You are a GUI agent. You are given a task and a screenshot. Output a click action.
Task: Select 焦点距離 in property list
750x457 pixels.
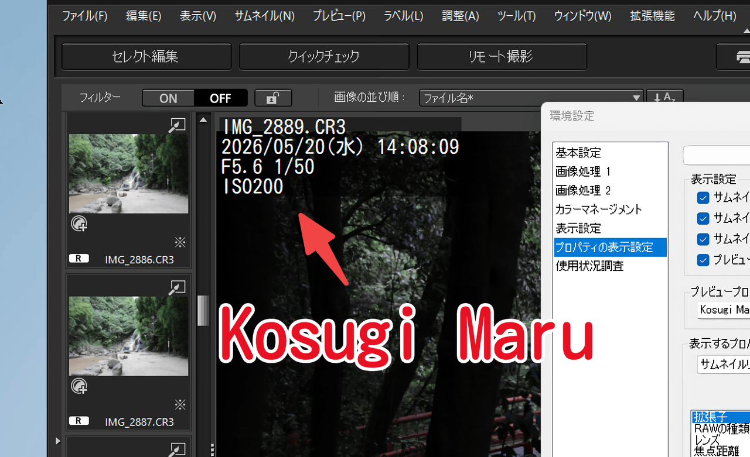(721, 451)
